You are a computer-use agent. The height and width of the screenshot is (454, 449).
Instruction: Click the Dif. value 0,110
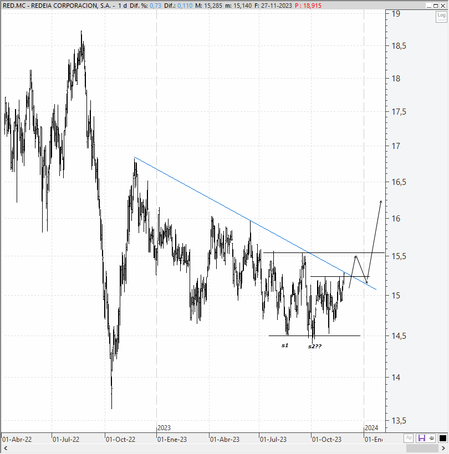click(185, 6)
